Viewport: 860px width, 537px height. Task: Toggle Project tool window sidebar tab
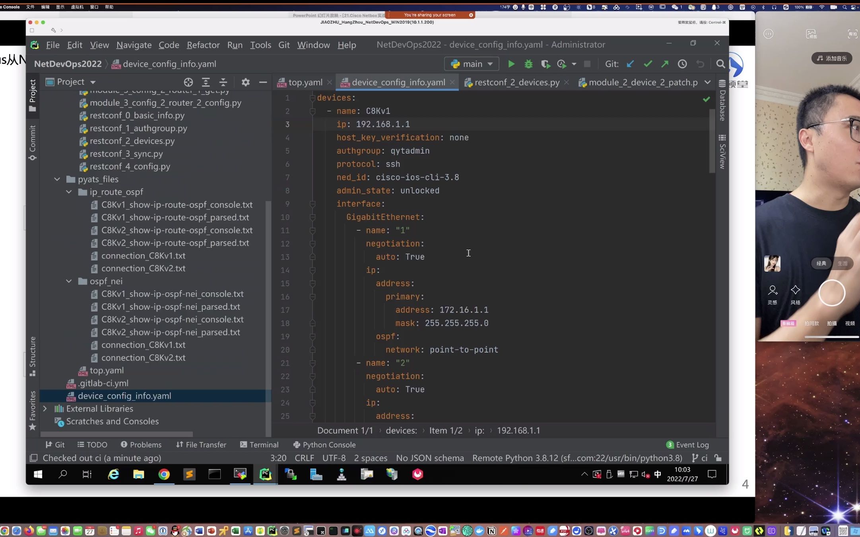(x=33, y=95)
